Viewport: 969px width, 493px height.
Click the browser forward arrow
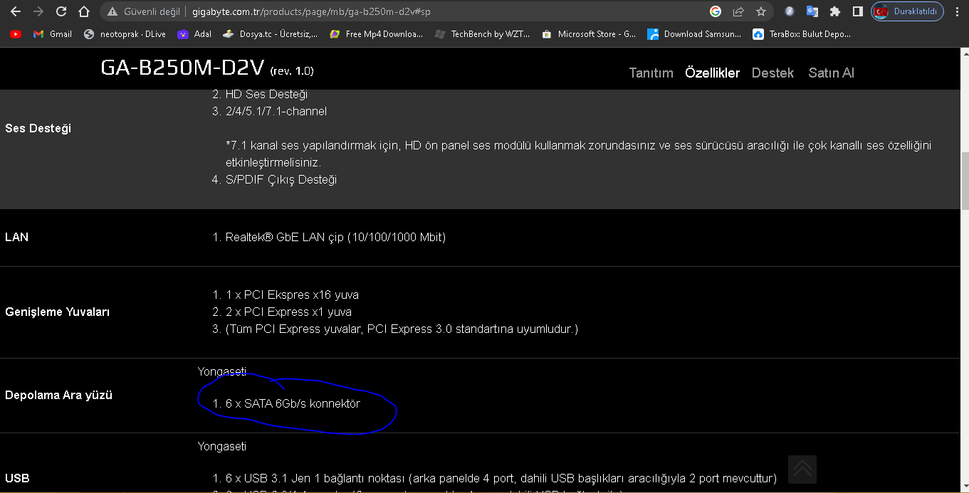pos(38,11)
